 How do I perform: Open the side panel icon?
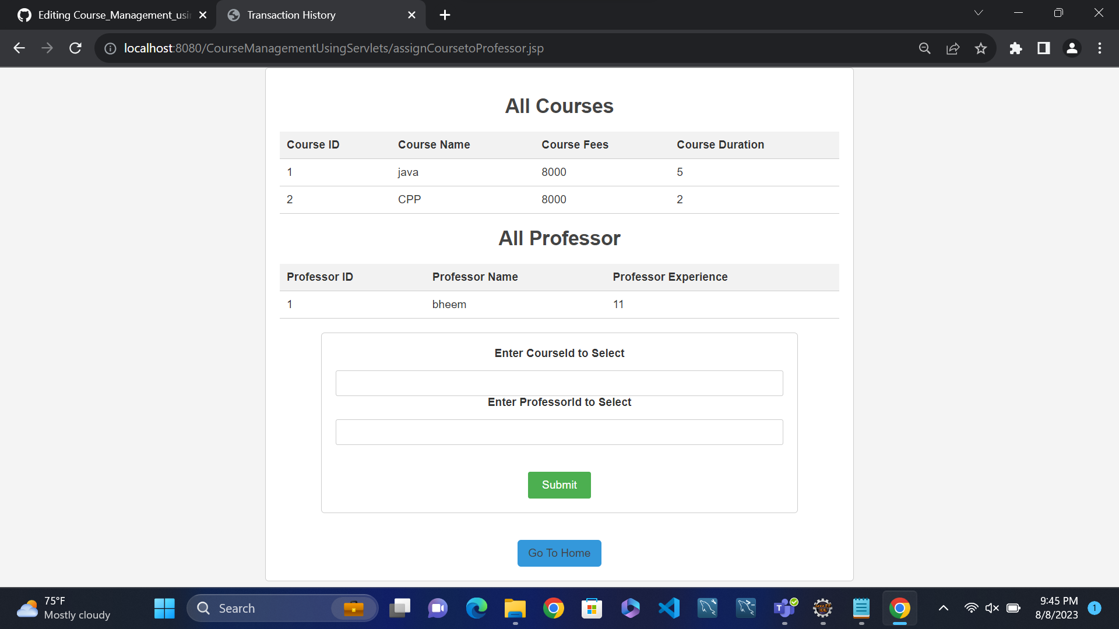pyautogui.click(x=1044, y=48)
